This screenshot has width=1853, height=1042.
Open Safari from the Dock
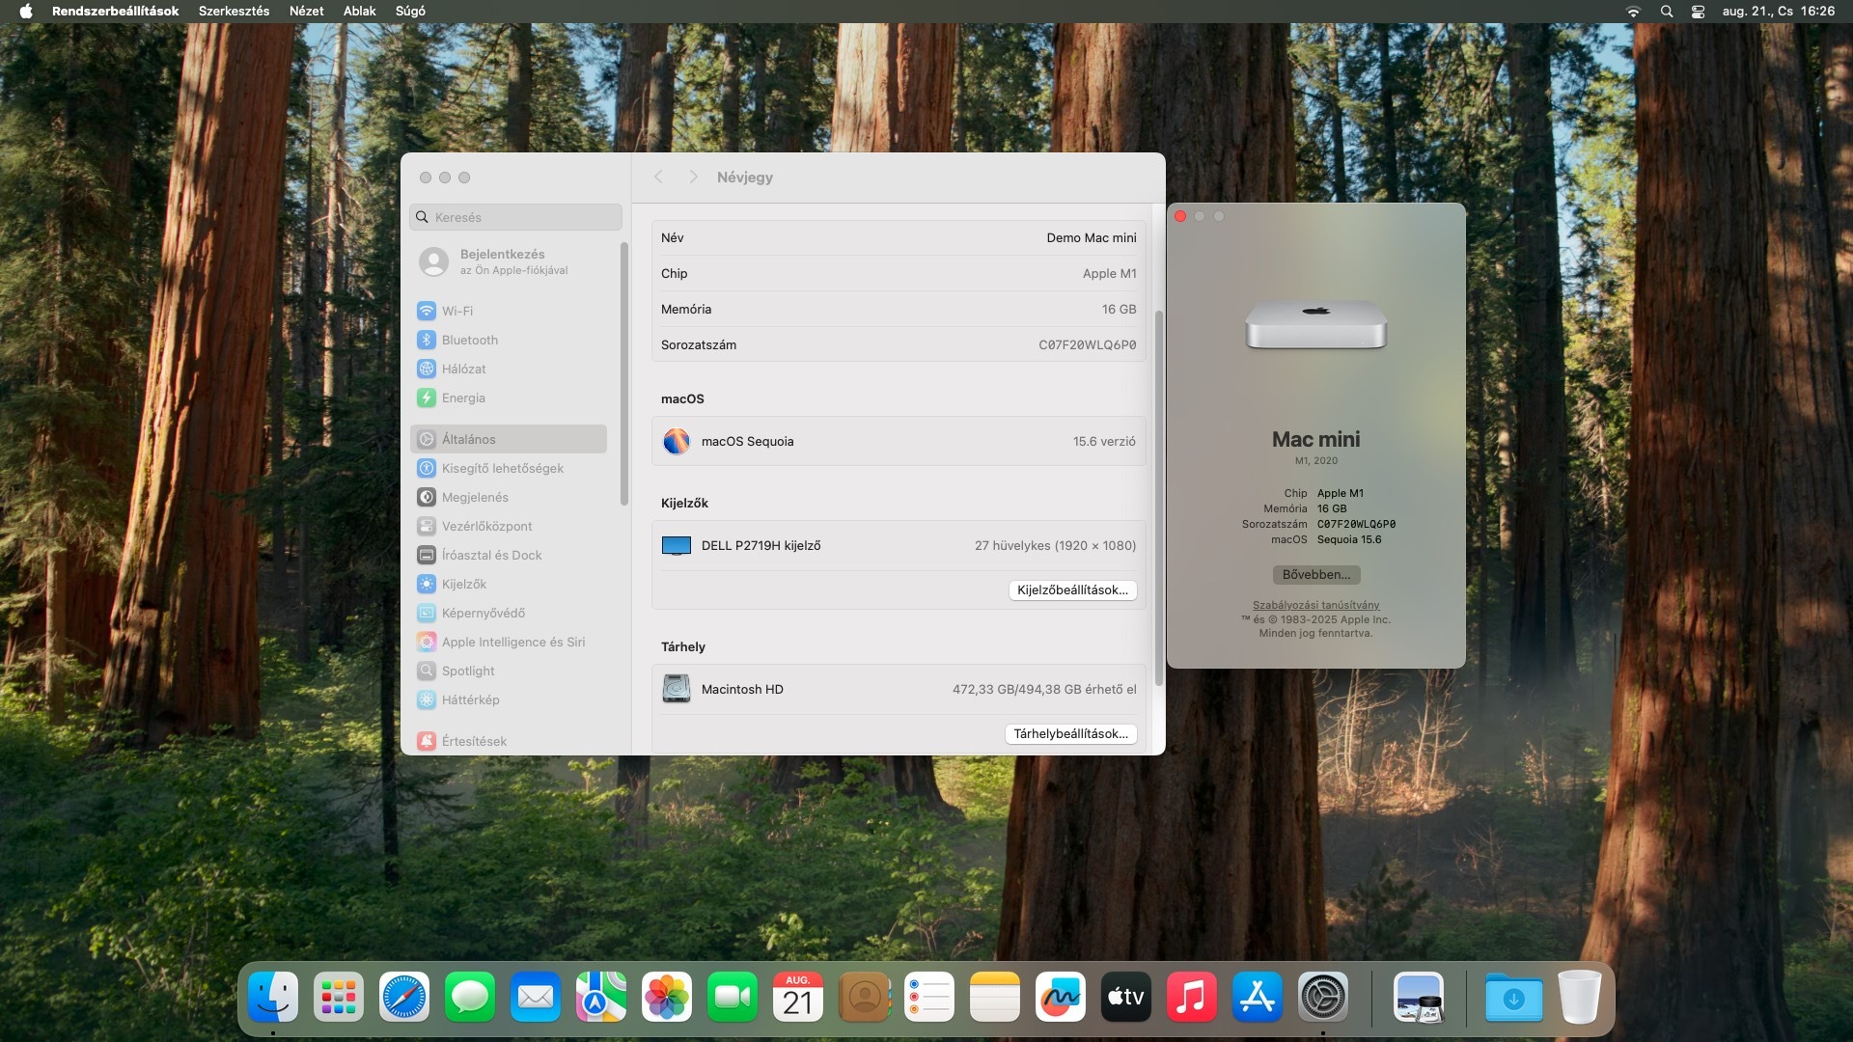tap(403, 997)
